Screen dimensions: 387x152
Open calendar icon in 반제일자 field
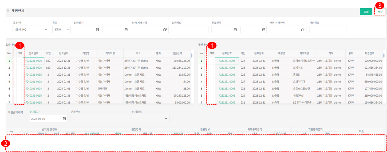point(64,118)
